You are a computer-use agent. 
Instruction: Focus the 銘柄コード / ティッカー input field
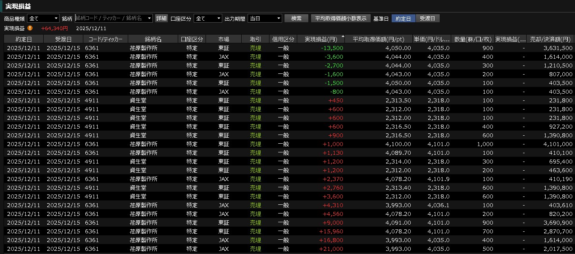tap(110, 19)
